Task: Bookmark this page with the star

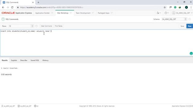Action: click(x=165, y=7)
